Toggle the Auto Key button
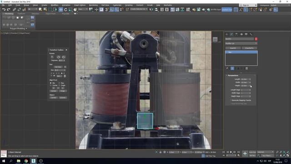 (x=252, y=152)
